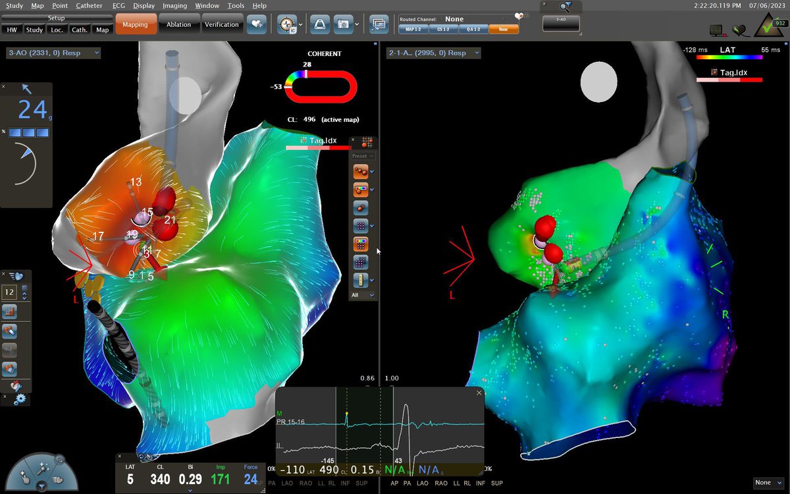Open the All filter dropdown
Screen dimensions: 790x494
363,295
